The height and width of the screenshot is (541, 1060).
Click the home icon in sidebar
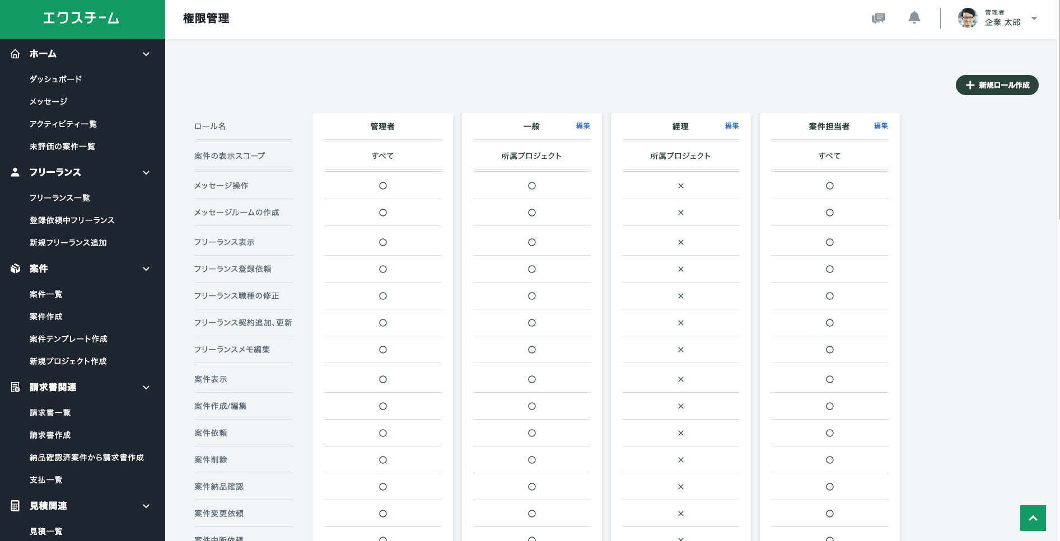coord(15,54)
